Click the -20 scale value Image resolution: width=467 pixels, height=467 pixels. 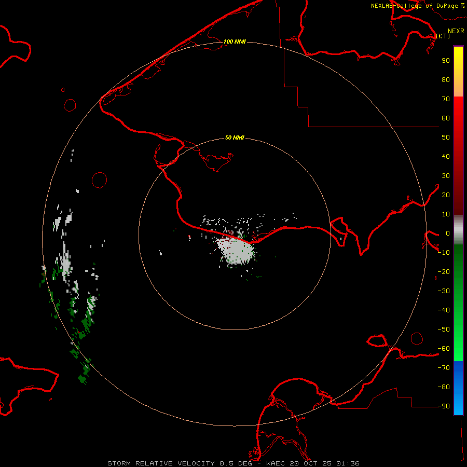[x=444, y=272]
